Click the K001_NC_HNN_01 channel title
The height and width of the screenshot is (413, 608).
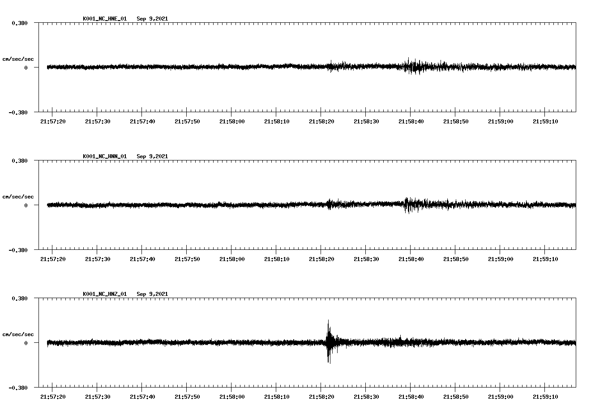click(105, 156)
